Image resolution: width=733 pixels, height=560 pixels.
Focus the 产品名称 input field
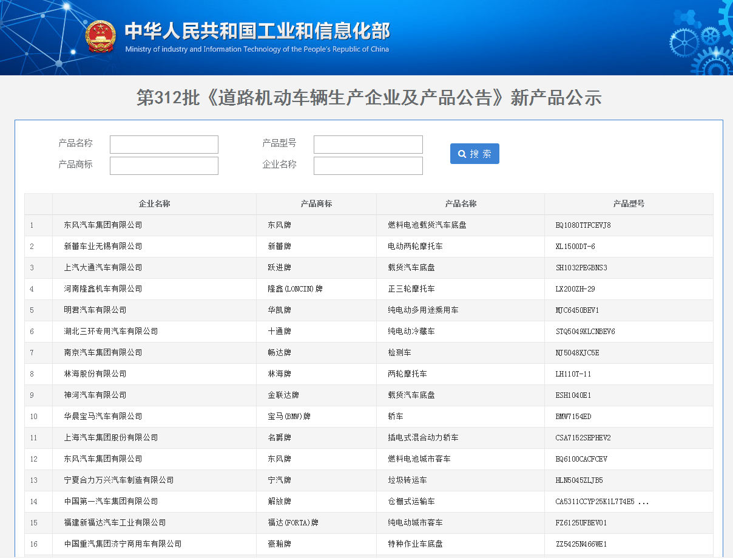coord(164,145)
